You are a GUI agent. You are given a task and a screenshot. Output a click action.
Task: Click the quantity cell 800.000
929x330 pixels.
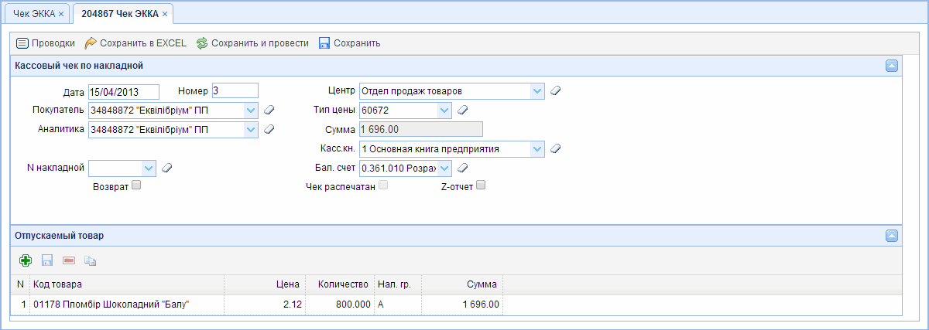point(339,305)
